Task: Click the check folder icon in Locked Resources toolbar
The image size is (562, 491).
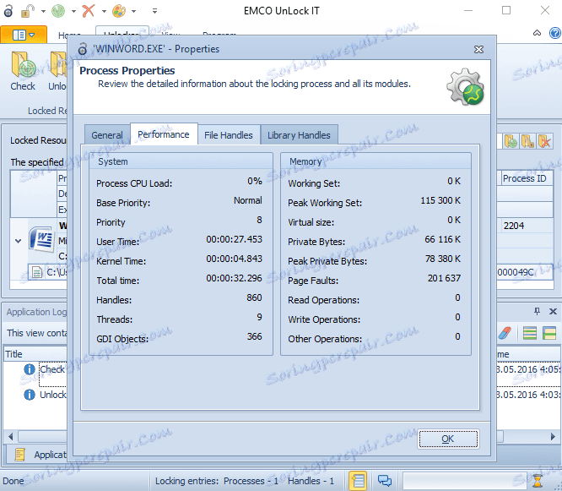Action: 511,141
